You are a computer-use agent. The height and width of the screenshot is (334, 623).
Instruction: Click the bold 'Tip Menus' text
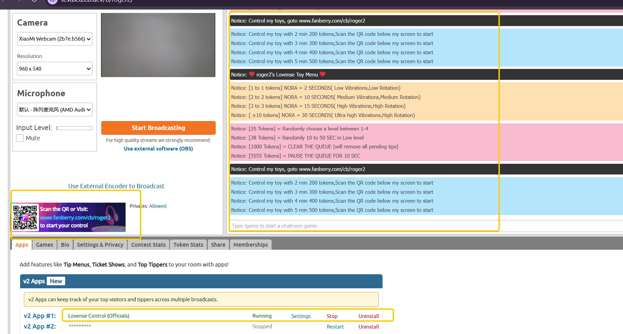(76, 264)
